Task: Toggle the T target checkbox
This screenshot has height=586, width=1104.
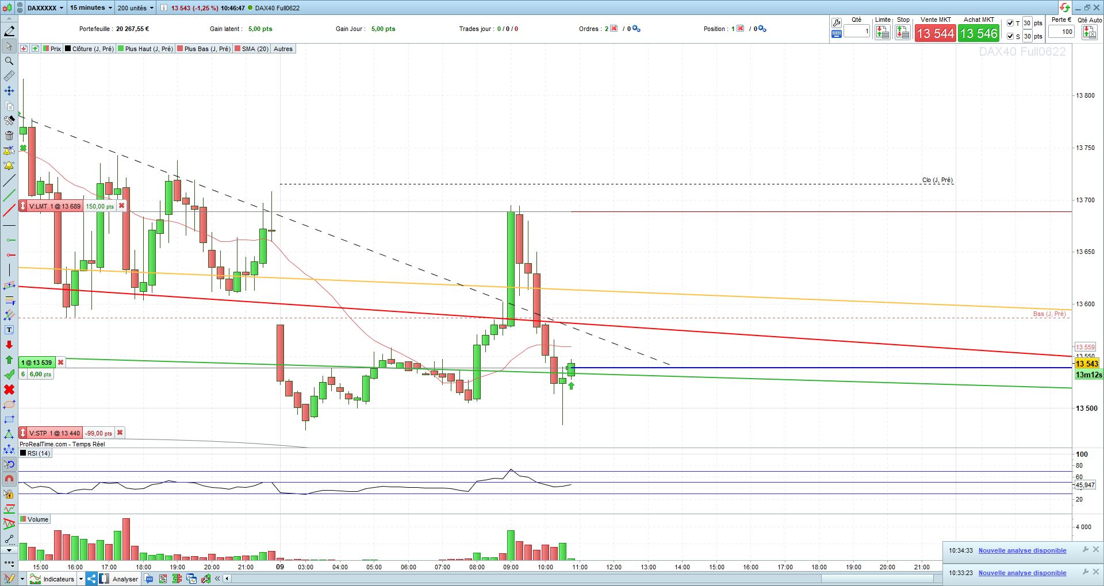Action: tap(1010, 24)
